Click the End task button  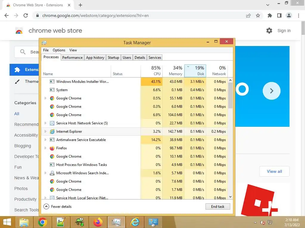[x=218, y=207]
